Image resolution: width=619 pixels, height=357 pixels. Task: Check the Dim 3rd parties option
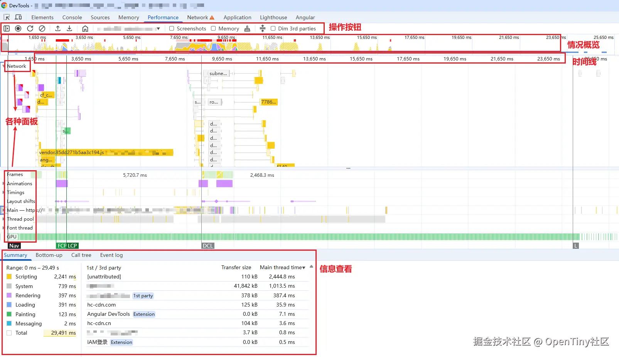273,28
